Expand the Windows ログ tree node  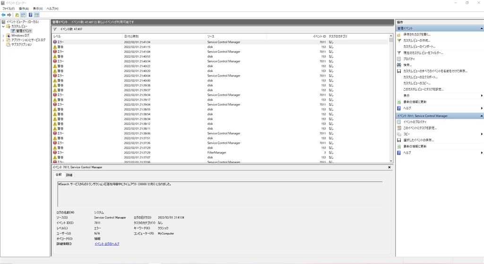[x=3, y=35]
